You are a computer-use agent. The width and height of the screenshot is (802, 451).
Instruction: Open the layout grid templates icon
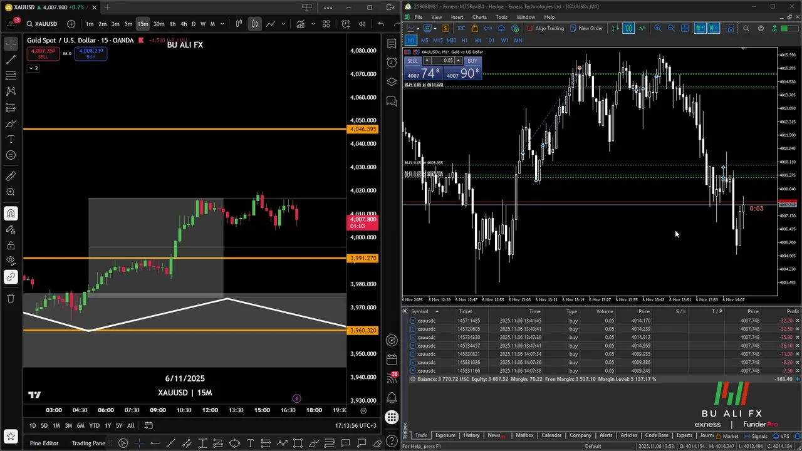326,24
